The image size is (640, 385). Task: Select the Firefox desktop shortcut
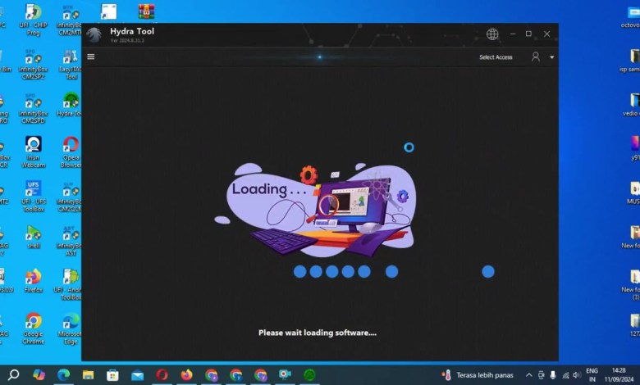(34, 281)
